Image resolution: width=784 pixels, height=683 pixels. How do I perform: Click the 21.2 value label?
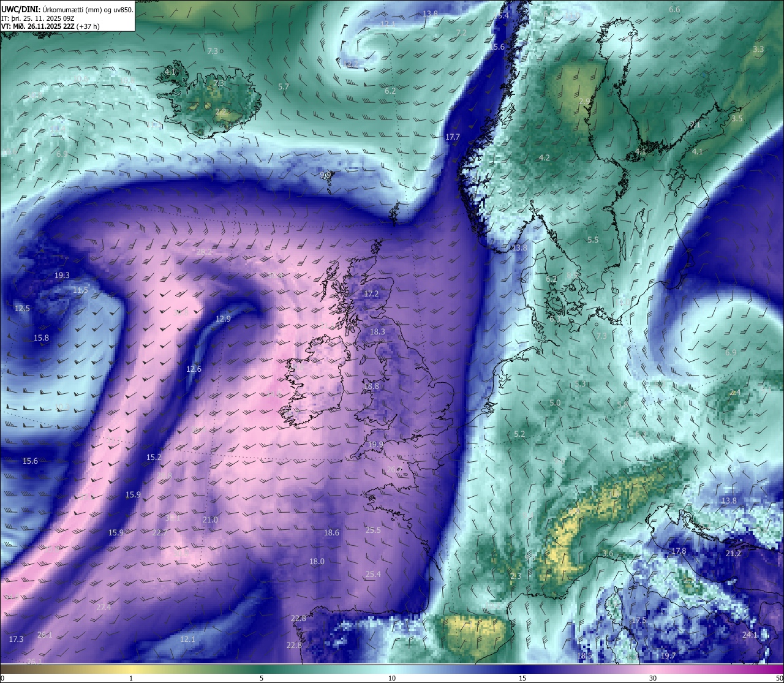[733, 554]
